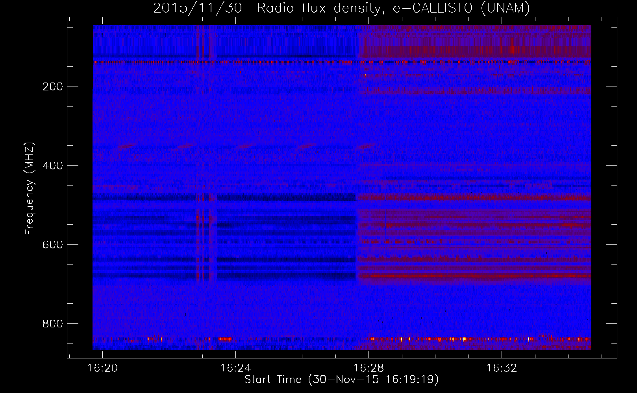Screen dimensions: 637x393
Task: Click the 600 frequency tick label
Action: tap(53, 244)
